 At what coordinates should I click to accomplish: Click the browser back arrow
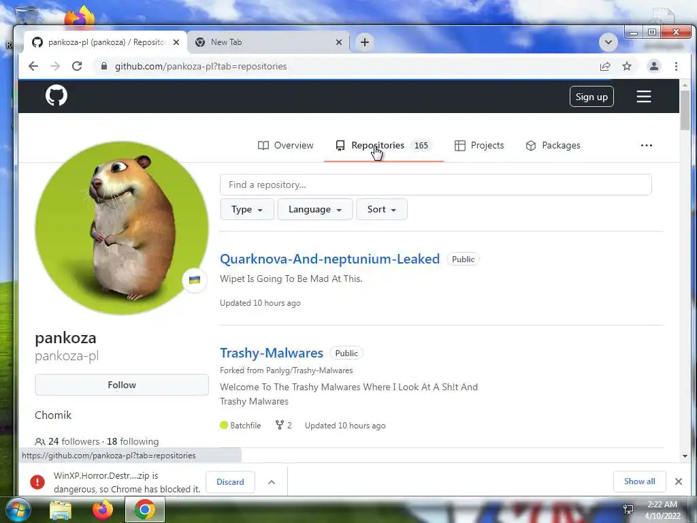point(33,66)
